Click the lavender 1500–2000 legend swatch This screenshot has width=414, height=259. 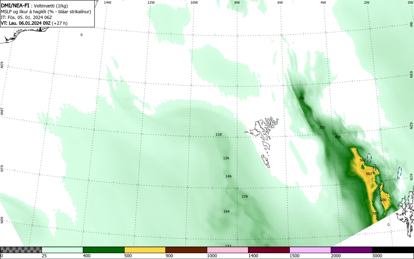pyautogui.click(x=310, y=250)
